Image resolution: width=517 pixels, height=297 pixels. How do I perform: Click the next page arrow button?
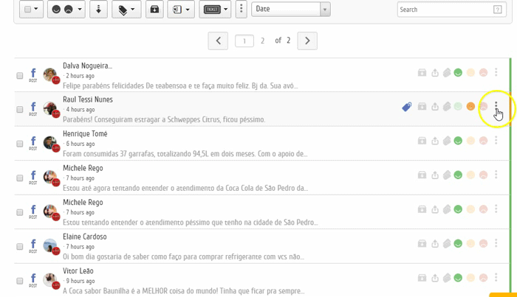pyautogui.click(x=307, y=41)
